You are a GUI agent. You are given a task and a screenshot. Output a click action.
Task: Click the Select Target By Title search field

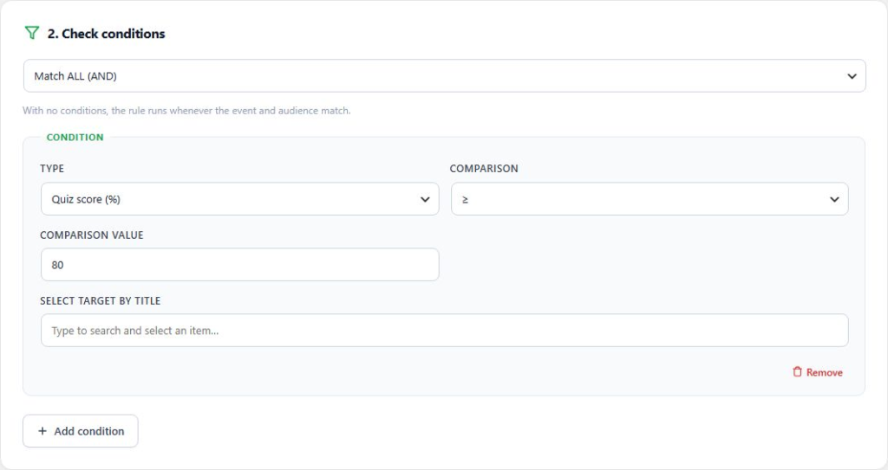pos(445,331)
